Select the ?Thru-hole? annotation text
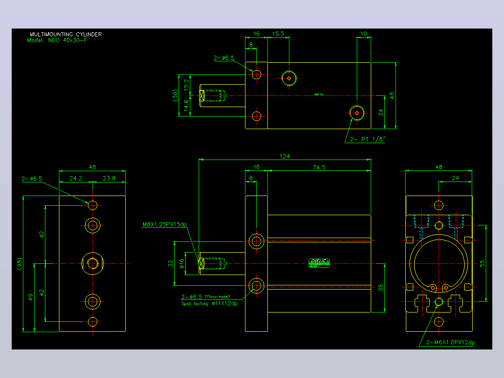The image size is (504, 378). (x=217, y=297)
